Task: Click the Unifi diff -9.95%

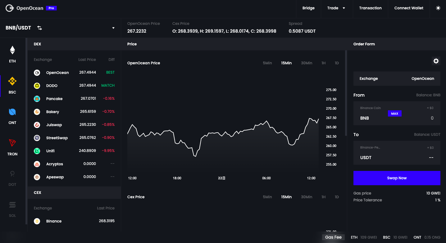Action: (108, 151)
